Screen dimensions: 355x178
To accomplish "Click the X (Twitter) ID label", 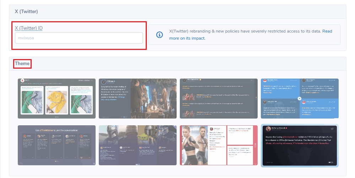I will pyautogui.click(x=29, y=28).
